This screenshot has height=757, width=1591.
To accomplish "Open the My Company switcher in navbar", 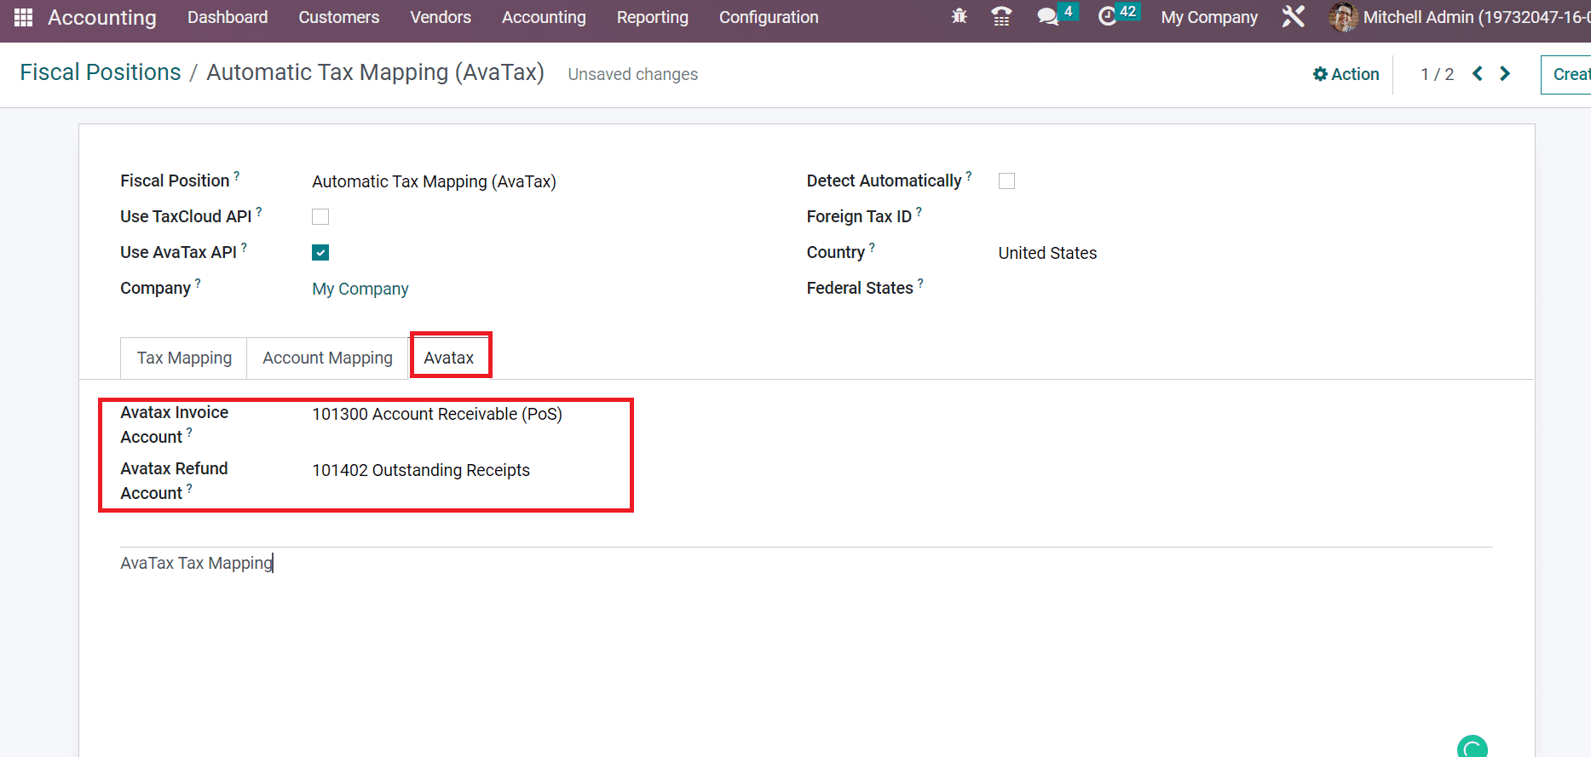I will (x=1209, y=17).
